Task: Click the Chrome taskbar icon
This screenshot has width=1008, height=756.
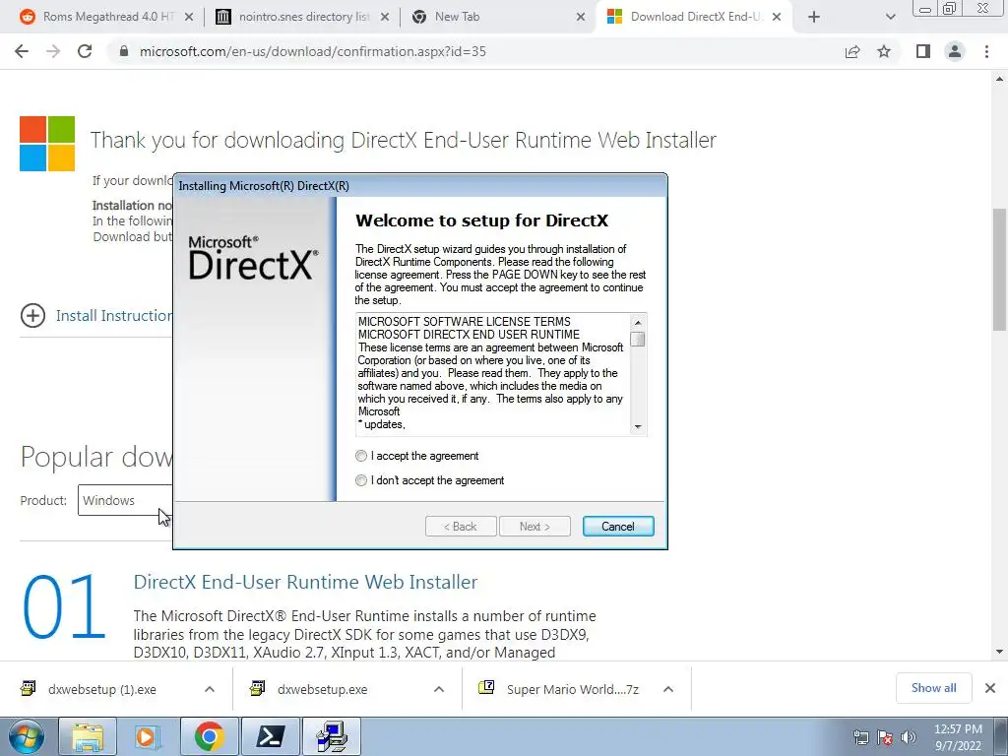Action: (209, 736)
